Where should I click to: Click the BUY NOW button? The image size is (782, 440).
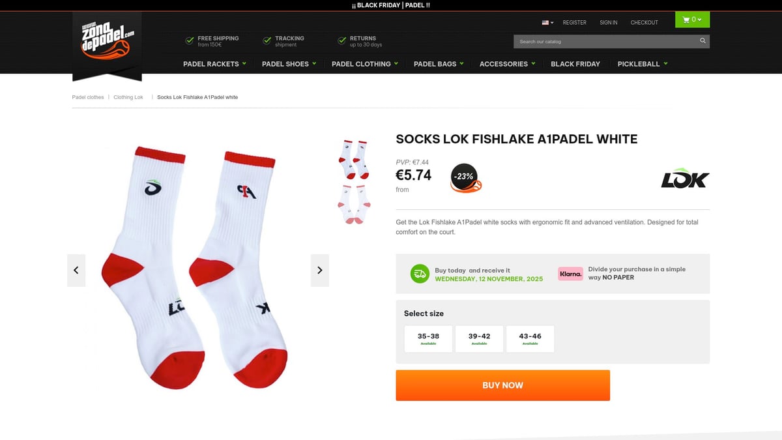point(502,385)
